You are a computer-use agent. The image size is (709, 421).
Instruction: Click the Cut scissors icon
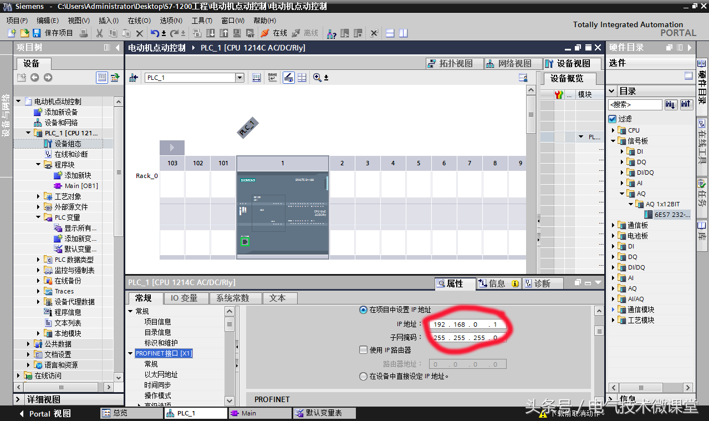[x=100, y=33]
